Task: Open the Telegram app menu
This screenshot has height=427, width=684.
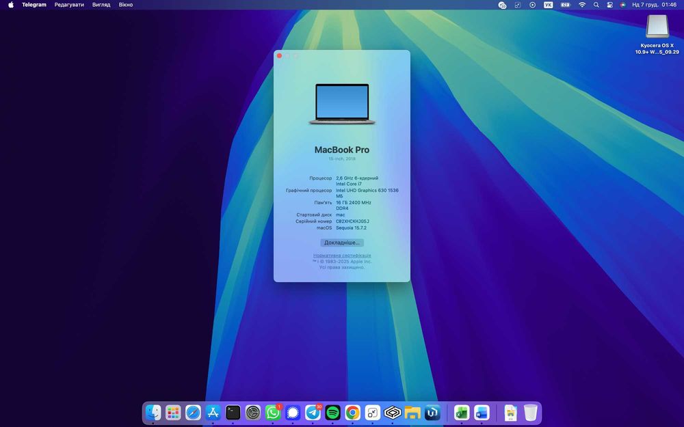Action: point(34,5)
